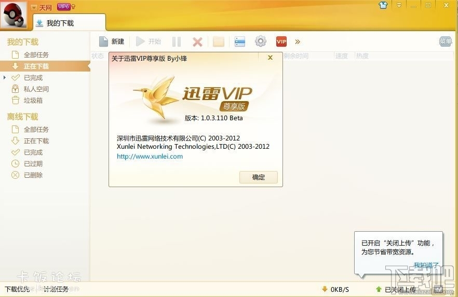This screenshot has width=458, height=297.
Task: Click the red VIP toolbar icon
Action: click(281, 41)
